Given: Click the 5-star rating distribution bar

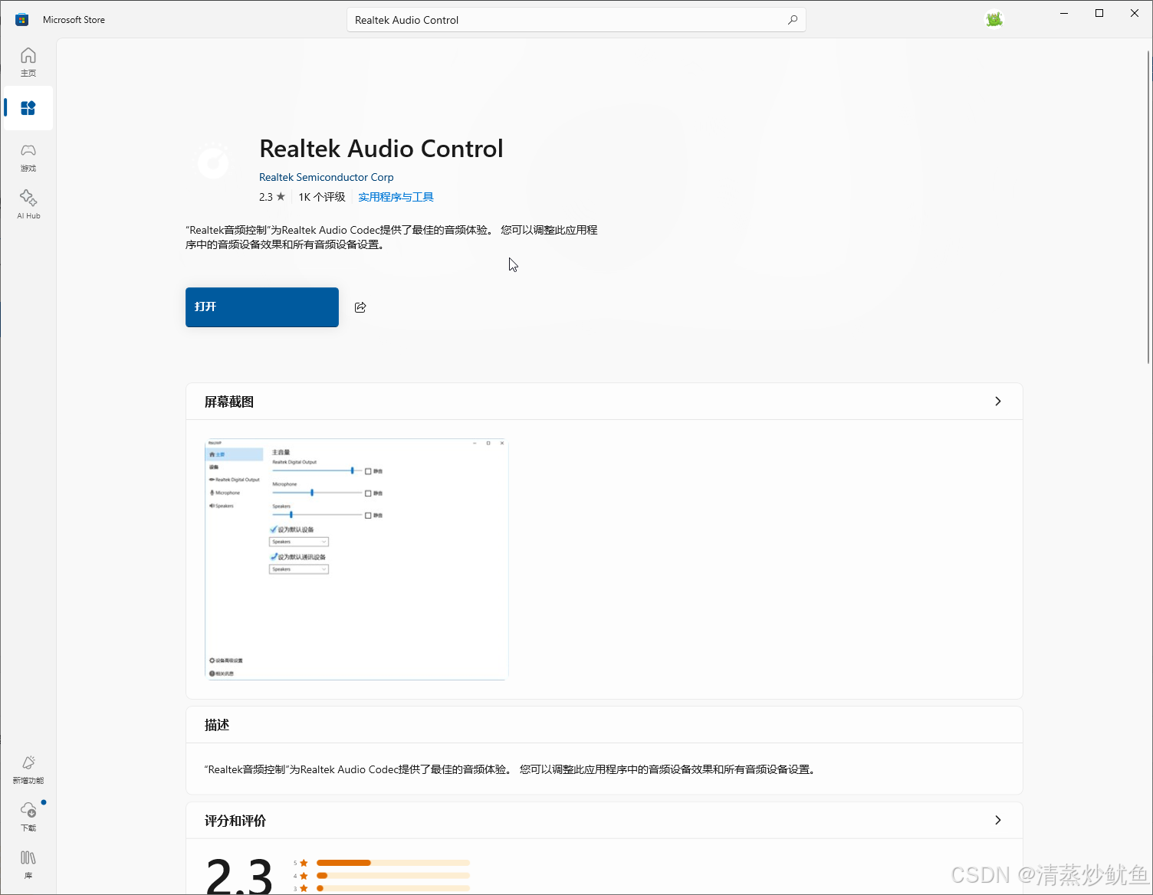Looking at the screenshot, I should [x=393, y=863].
